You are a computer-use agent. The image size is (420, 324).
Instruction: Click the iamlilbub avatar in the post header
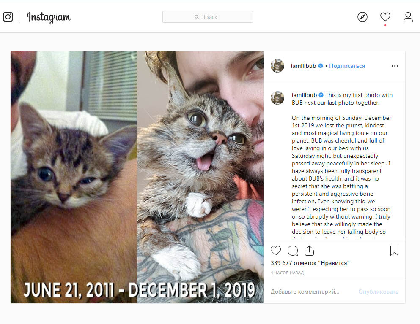click(x=277, y=66)
